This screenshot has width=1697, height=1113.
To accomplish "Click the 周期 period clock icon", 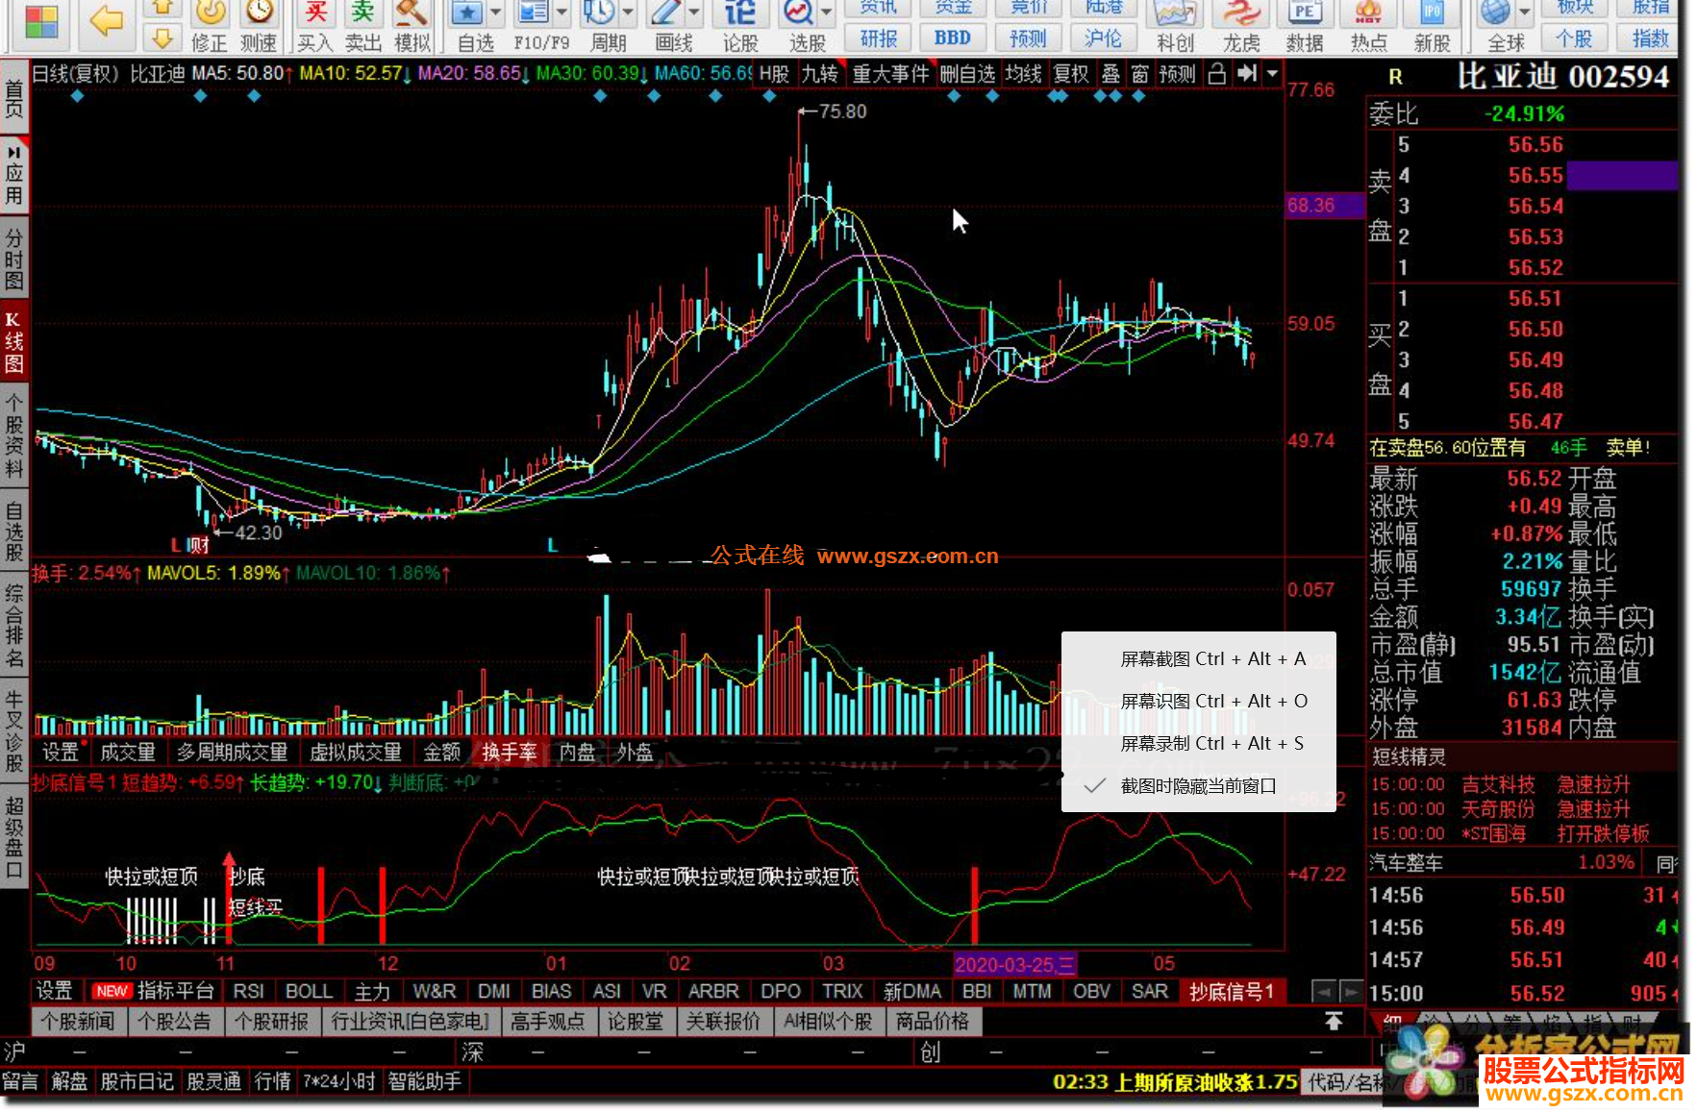I will tap(599, 13).
